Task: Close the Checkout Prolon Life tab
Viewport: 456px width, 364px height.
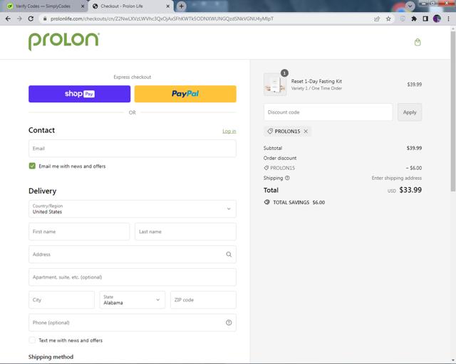Action: coord(168,6)
